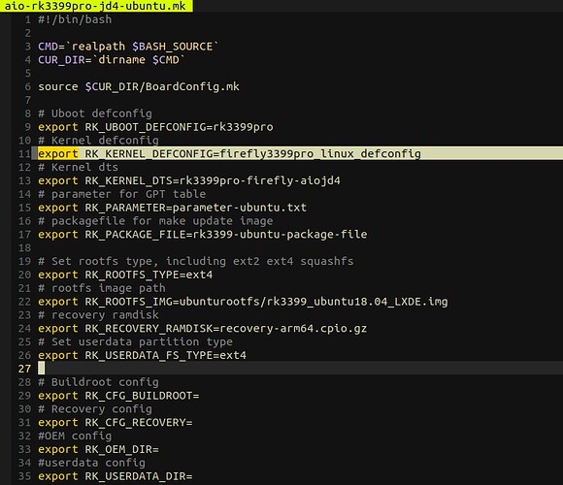Click the CUR_DIR=`dirname $CMD` assignment

coord(112,60)
